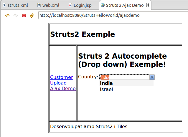Click the XML file icon on struts.xml tab
The width and height of the screenshot is (188, 137).
click(x=4, y=5)
